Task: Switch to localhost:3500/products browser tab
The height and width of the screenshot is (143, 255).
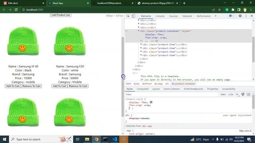Action: pyautogui.click(x=112, y=3)
